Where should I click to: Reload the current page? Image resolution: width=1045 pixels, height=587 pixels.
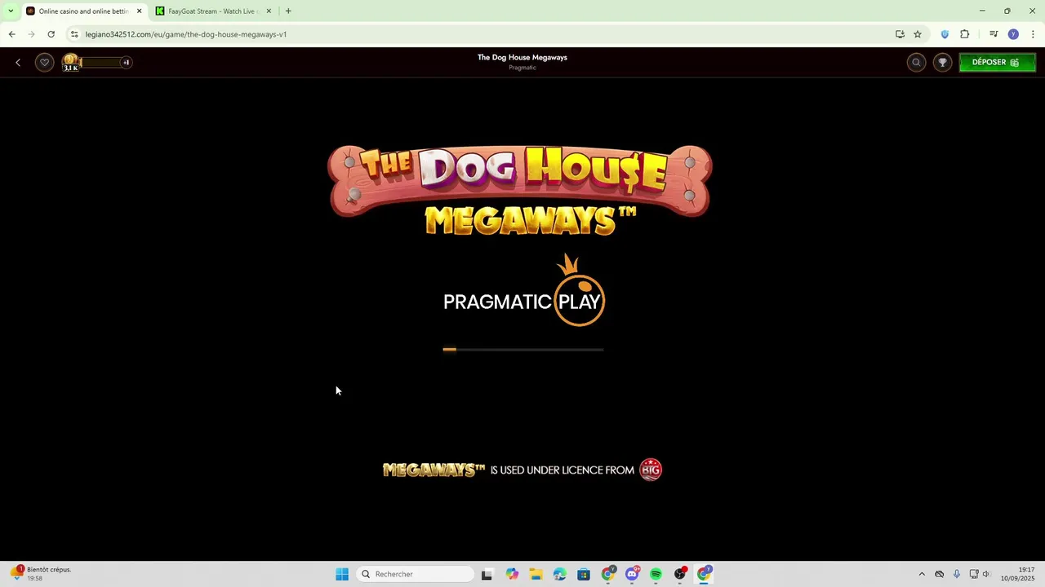(51, 34)
